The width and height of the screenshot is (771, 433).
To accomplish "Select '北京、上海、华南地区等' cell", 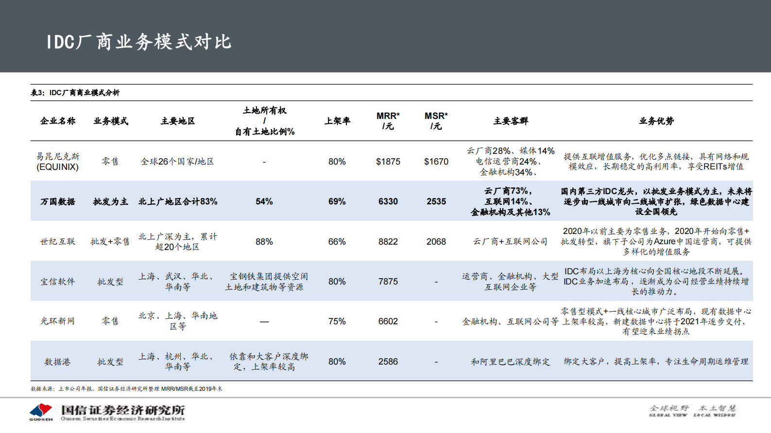I will pos(178,321).
